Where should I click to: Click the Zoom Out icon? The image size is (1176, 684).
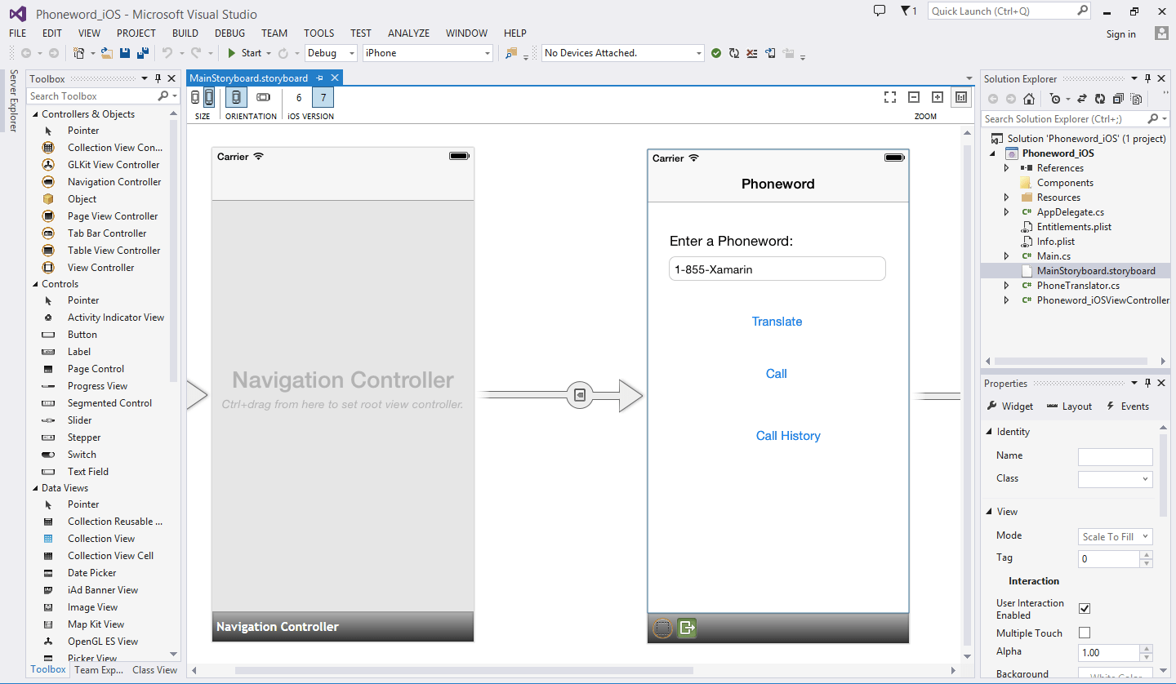point(914,96)
